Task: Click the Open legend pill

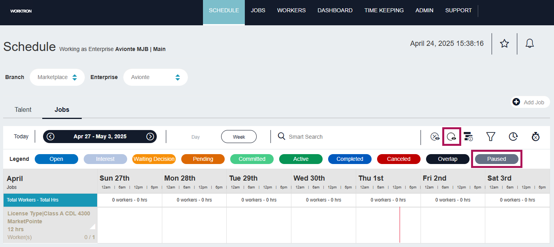Action: pyautogui.click(x=56, y=159)
